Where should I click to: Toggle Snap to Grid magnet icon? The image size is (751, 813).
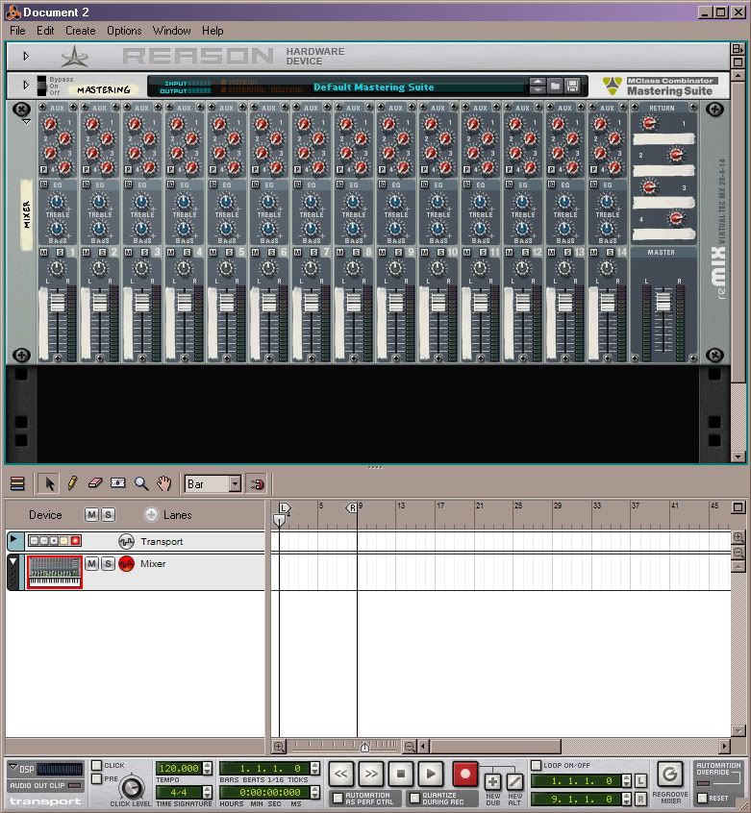coord(257,483)
